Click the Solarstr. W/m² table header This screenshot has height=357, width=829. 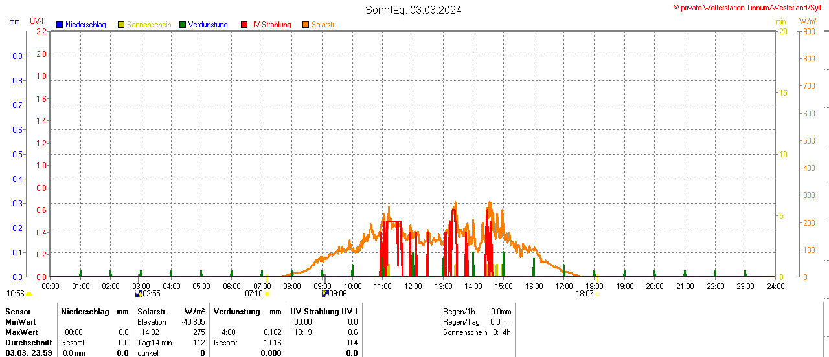pos(171,312)
